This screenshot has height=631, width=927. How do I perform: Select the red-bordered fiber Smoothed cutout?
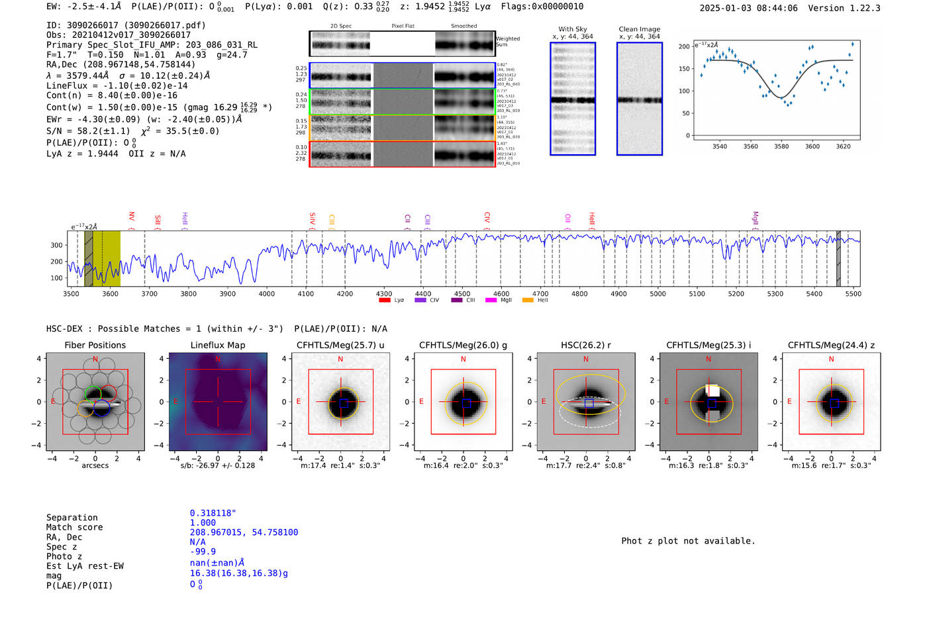464,154
